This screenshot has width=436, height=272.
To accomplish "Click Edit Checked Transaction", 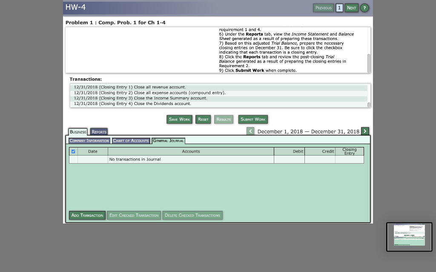I will pos(134,215).
